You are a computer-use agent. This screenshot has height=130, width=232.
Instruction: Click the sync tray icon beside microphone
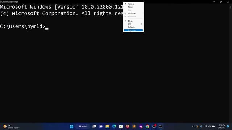pos(197,126)
